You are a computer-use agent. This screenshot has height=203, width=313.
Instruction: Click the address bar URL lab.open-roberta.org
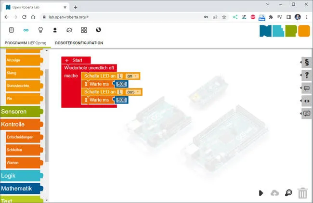68,17
